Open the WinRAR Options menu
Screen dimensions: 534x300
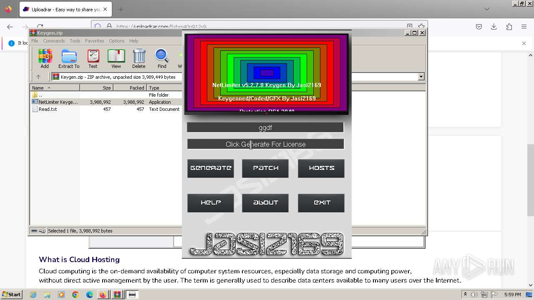pyautogui.click(x=117, y=41)
